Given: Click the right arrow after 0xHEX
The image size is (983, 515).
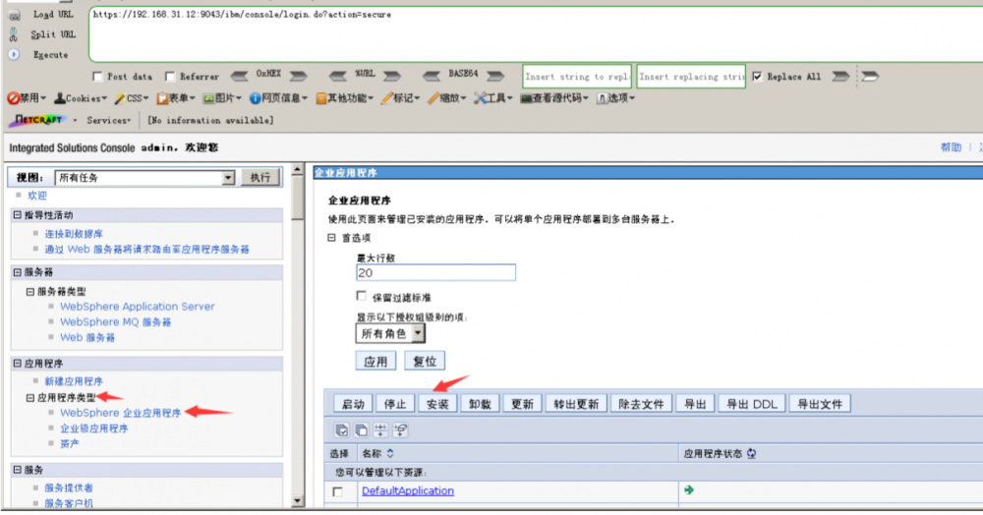Looking at the screenshot, I should click(x=298, y=76).
